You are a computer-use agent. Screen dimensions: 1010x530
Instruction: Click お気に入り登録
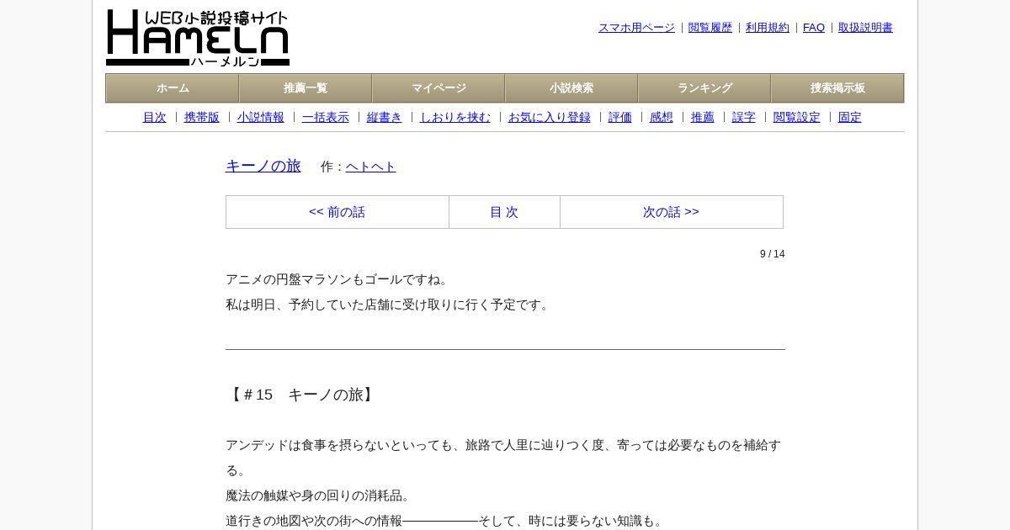pos(550,118)
